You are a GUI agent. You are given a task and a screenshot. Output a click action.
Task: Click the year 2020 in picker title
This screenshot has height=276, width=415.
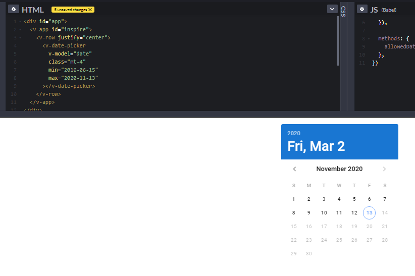294,133
